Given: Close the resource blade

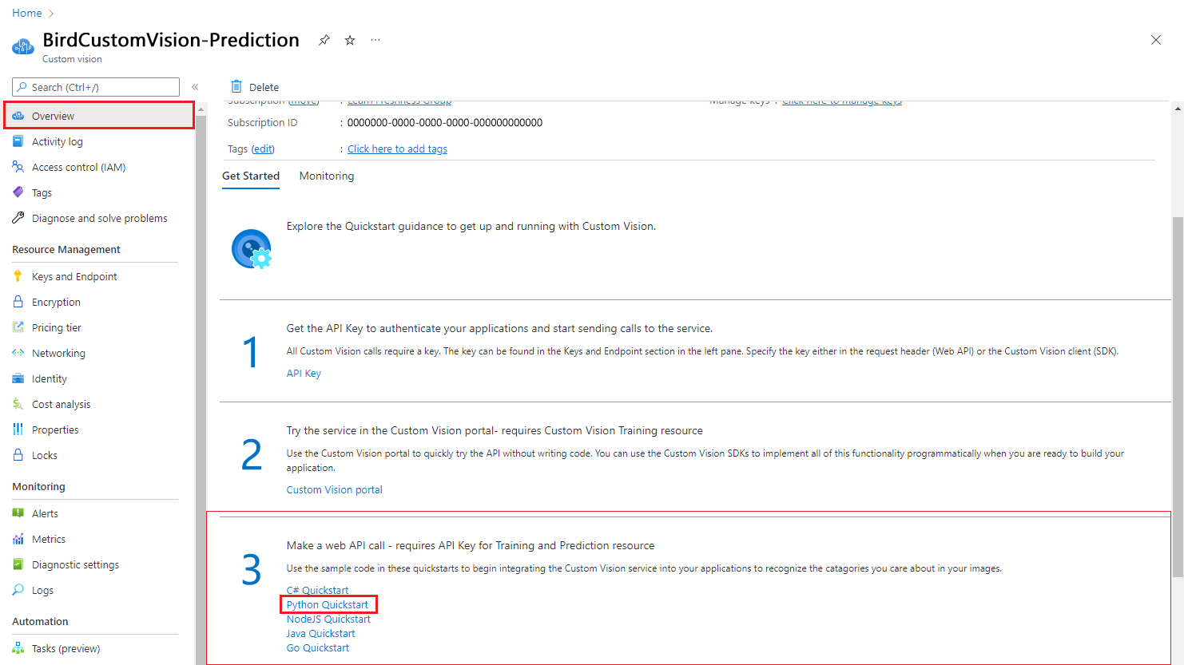Looking at the screenshot, I should pyautogui.click(x=1156, y=40).
